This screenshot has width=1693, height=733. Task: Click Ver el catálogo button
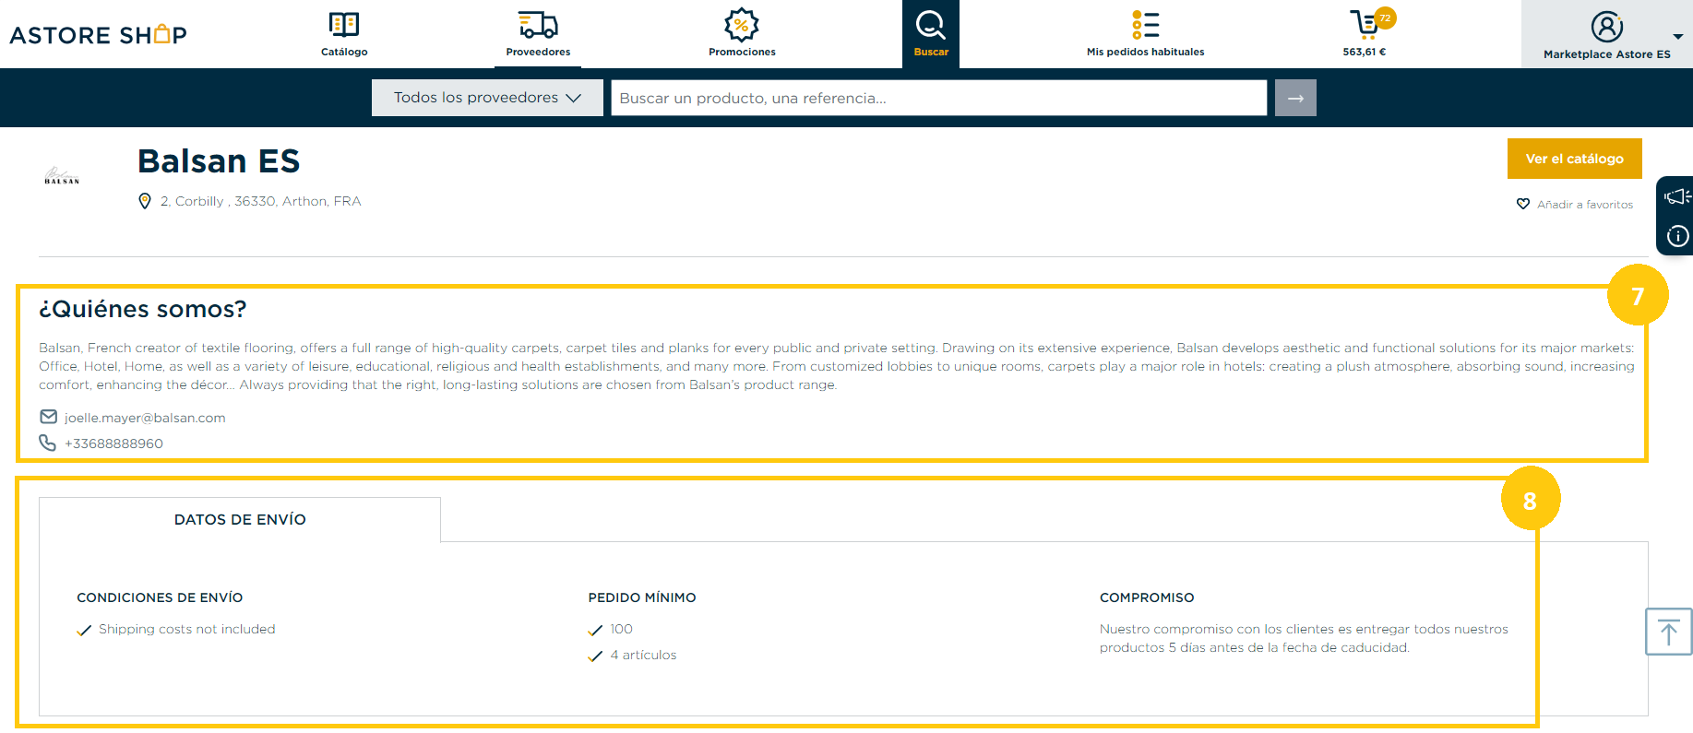[1574, 159]
